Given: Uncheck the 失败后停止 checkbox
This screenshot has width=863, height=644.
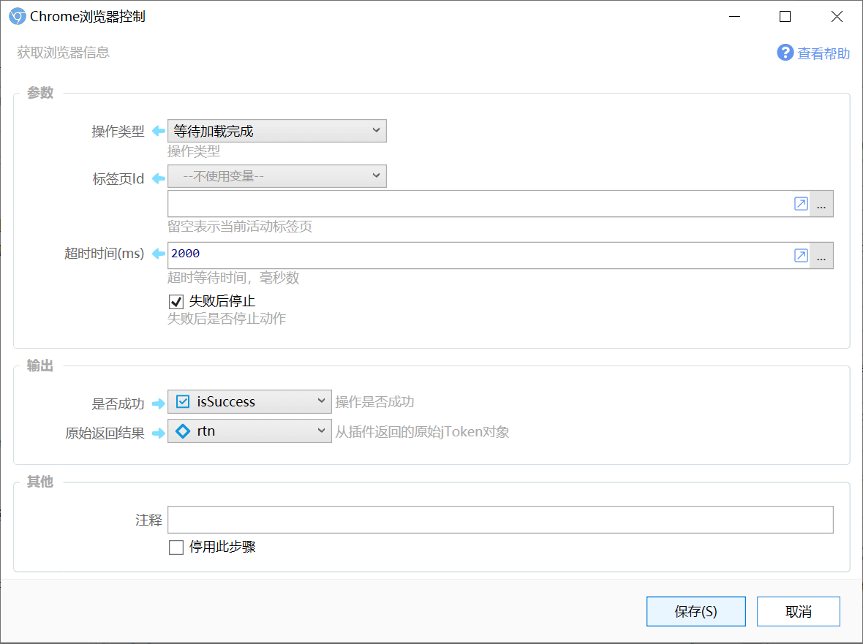Looking at the screenshot, I should [176, 301].
